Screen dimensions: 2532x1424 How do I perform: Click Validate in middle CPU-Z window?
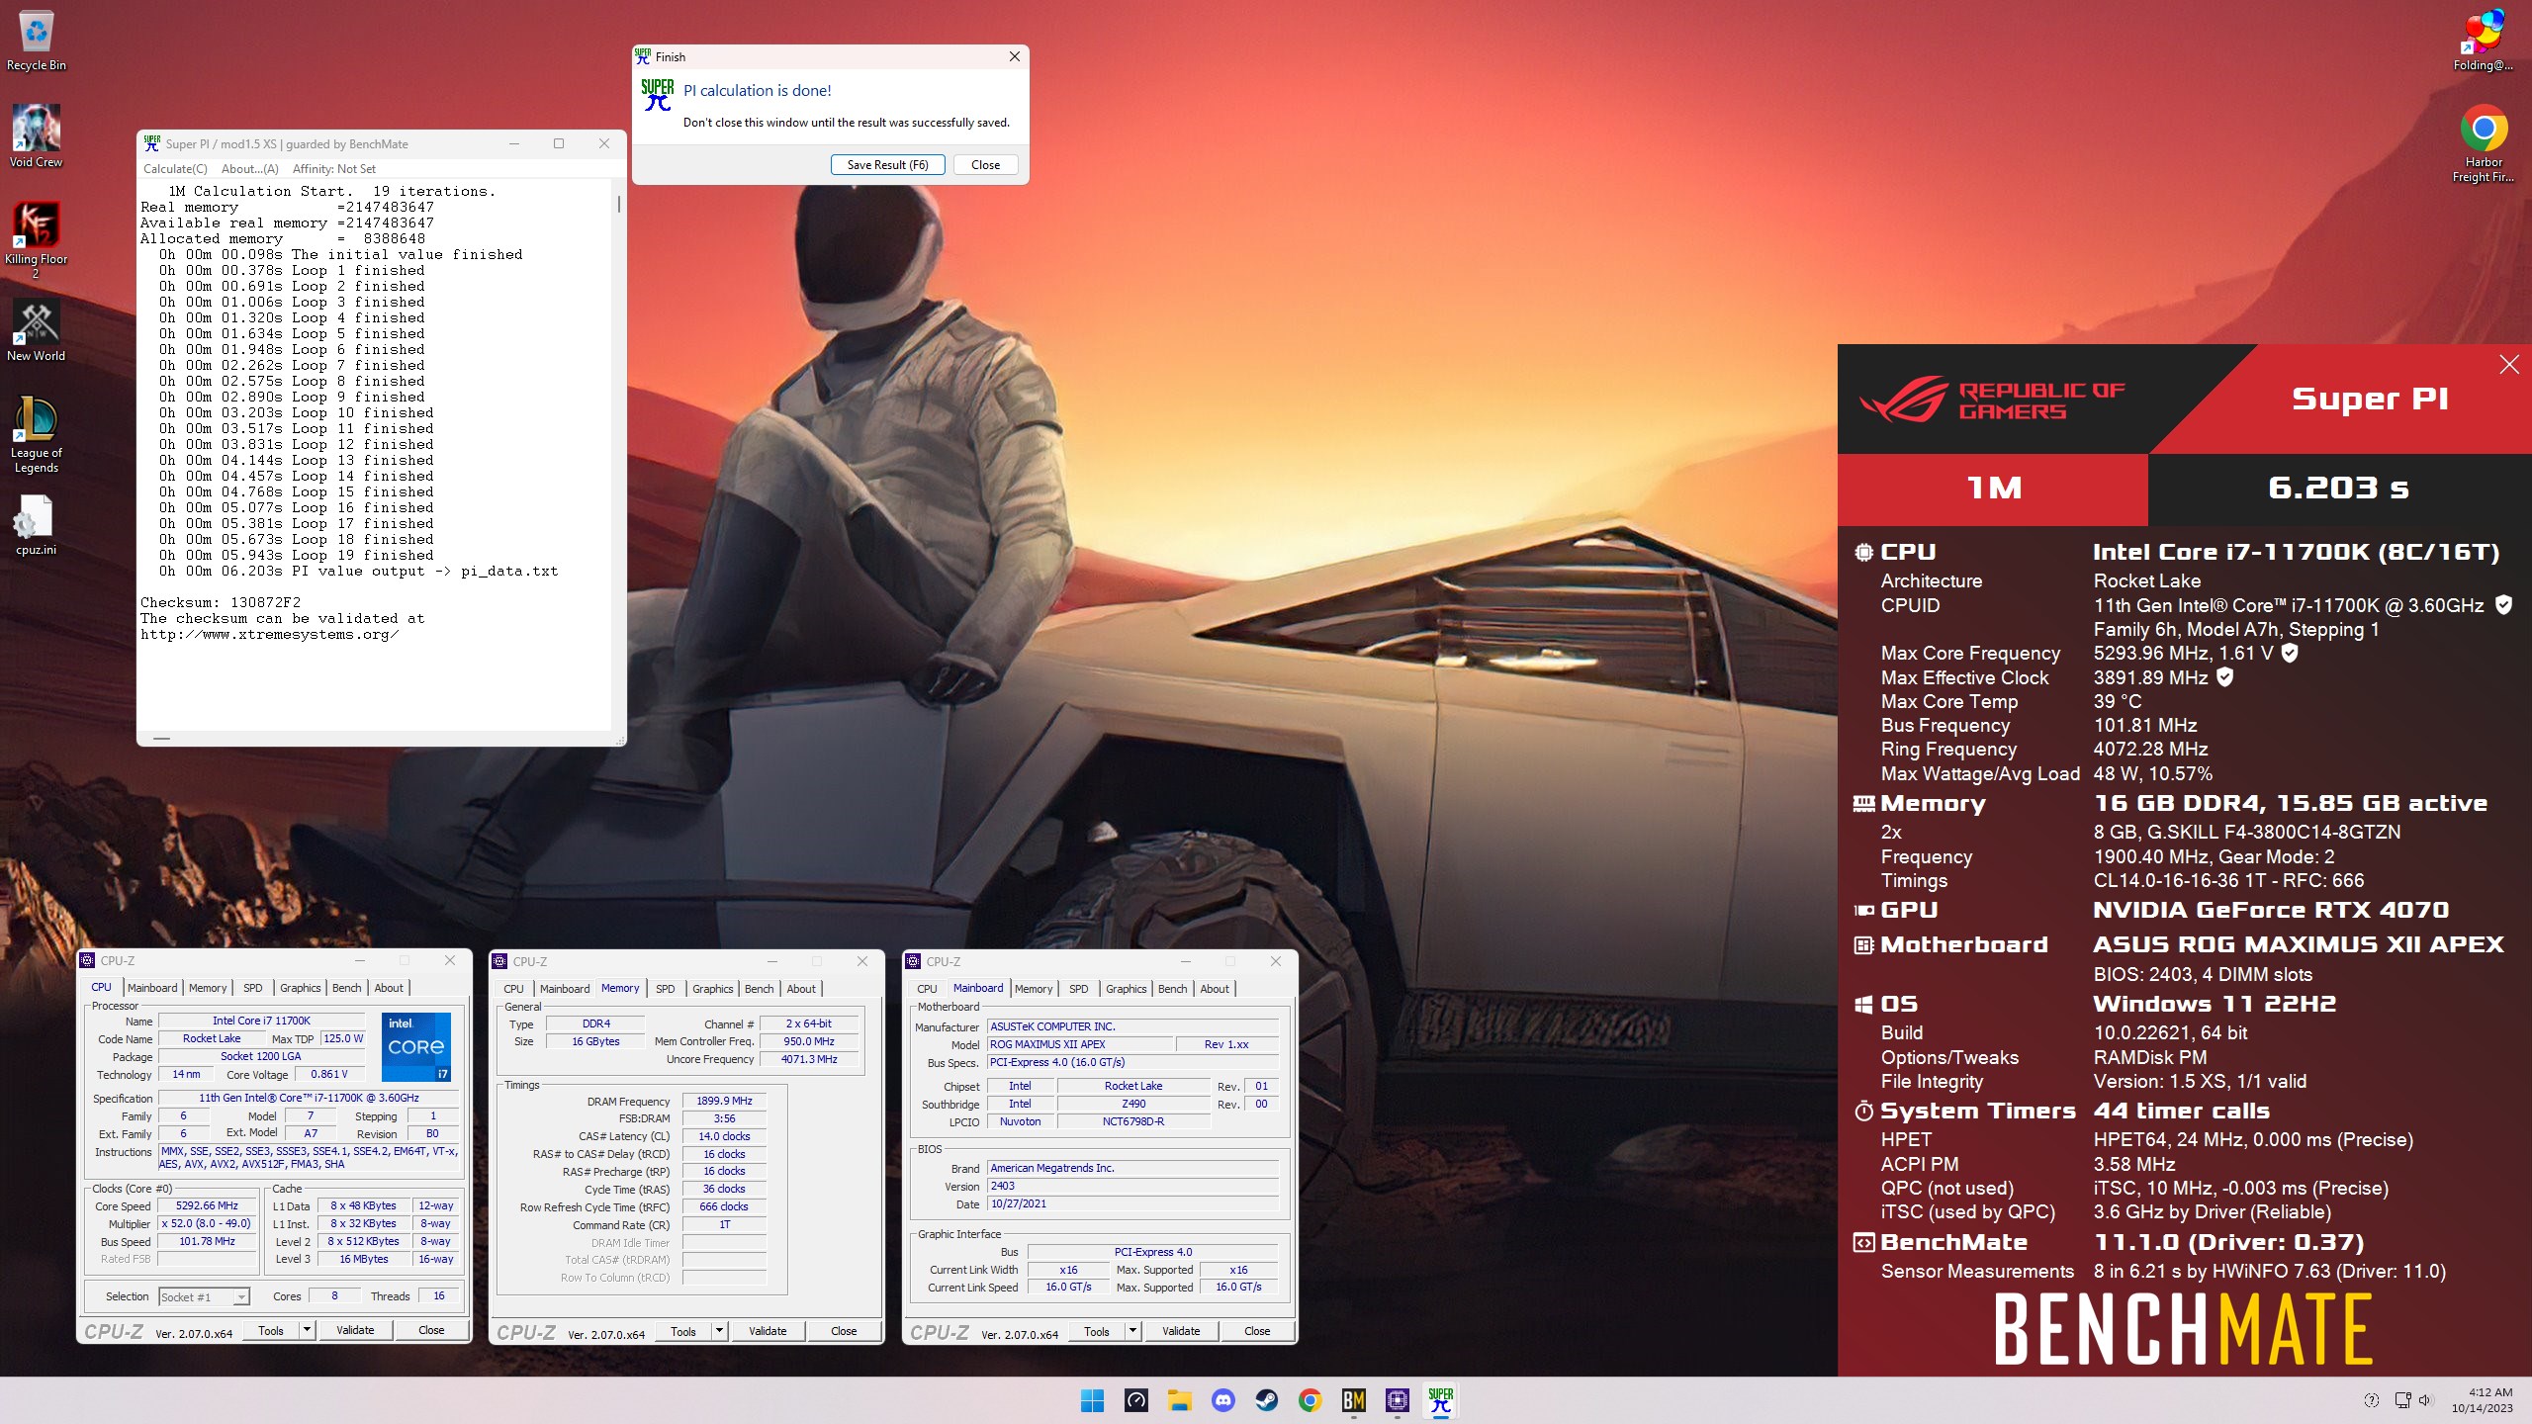point(768,1331)
